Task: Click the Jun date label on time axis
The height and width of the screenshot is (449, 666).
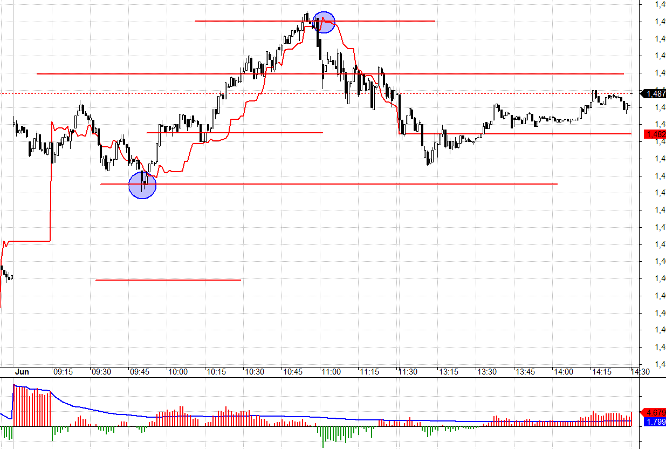Action: [x=22, y=372]
